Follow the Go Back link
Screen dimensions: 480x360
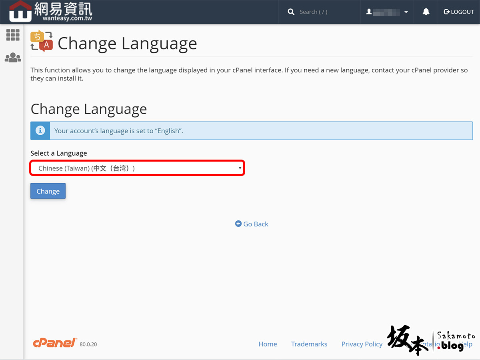(x=252, y=224)
